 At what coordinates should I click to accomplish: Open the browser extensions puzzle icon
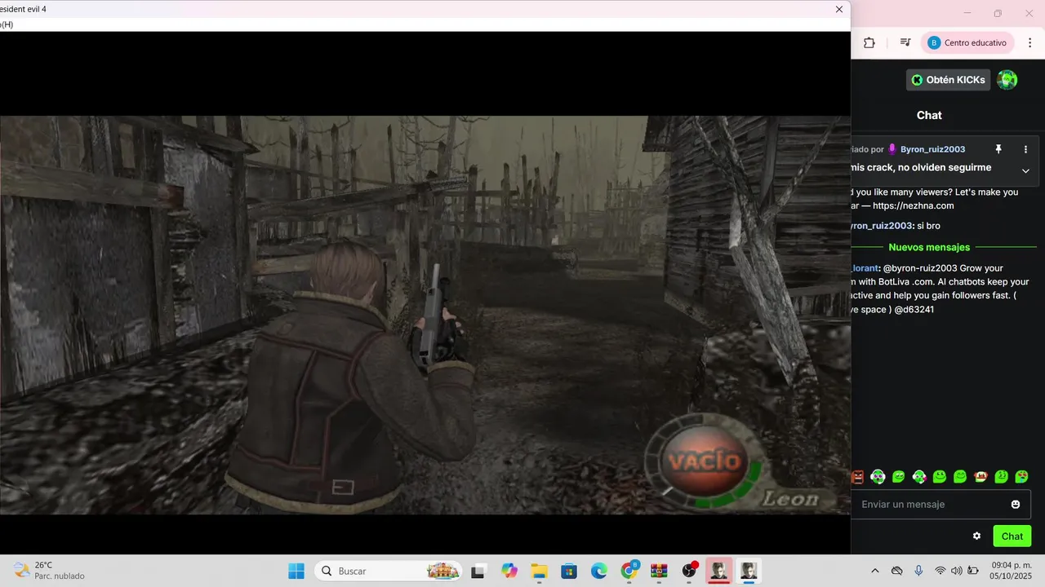click(x=869, y=42)
